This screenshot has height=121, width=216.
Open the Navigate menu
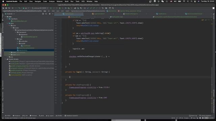click(38, 1)
